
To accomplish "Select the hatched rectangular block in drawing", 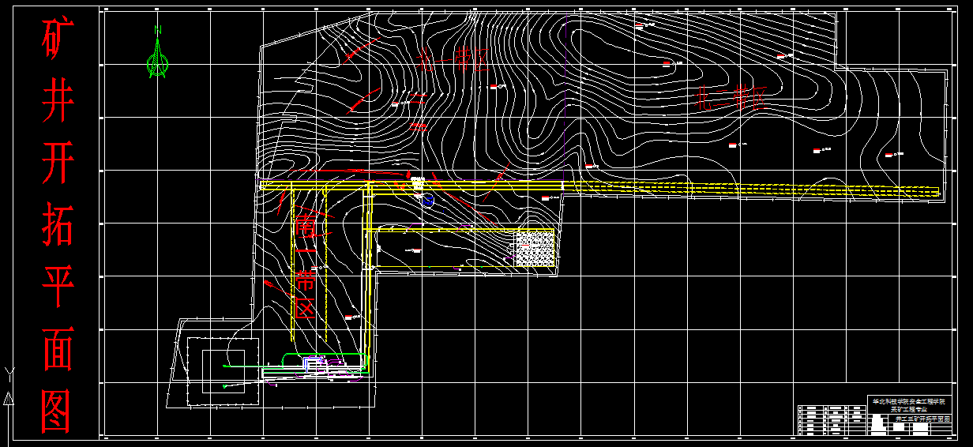I will click(535, 247).
